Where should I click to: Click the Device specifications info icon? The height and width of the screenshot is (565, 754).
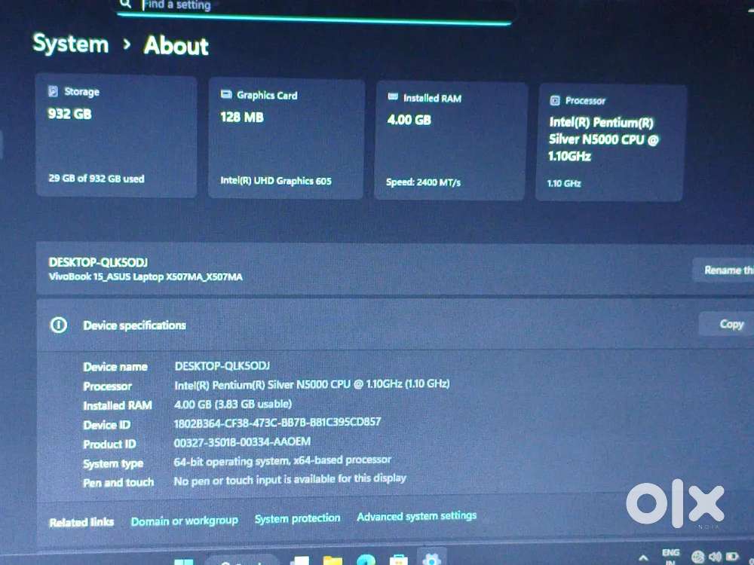point(58,325)
